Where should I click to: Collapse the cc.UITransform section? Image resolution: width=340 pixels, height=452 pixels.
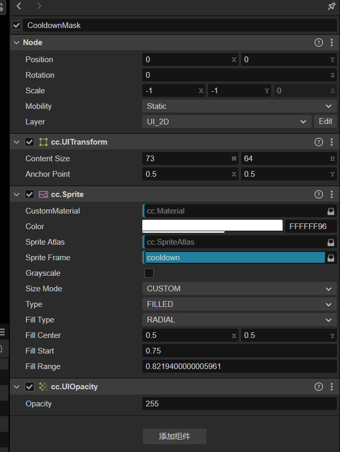[17, 142]
